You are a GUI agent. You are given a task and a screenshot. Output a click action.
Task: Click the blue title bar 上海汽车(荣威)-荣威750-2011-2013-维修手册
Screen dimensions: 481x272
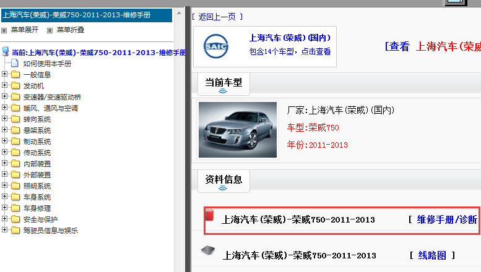click(87, 15)
